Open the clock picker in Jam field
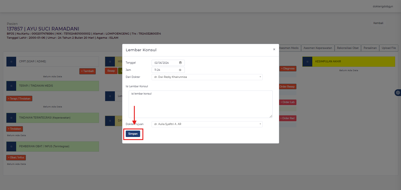This screenshot has height=190, width=401. (180, 70)
